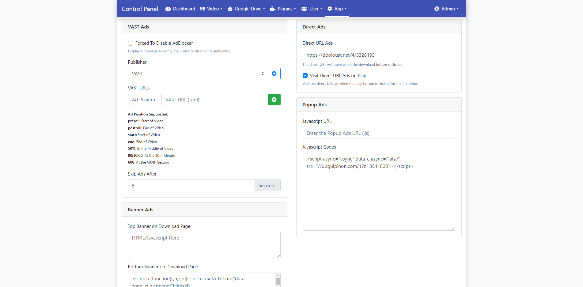Click the App gear icon
The width and height of the screenshot is (583, 287).
(330, 9)
